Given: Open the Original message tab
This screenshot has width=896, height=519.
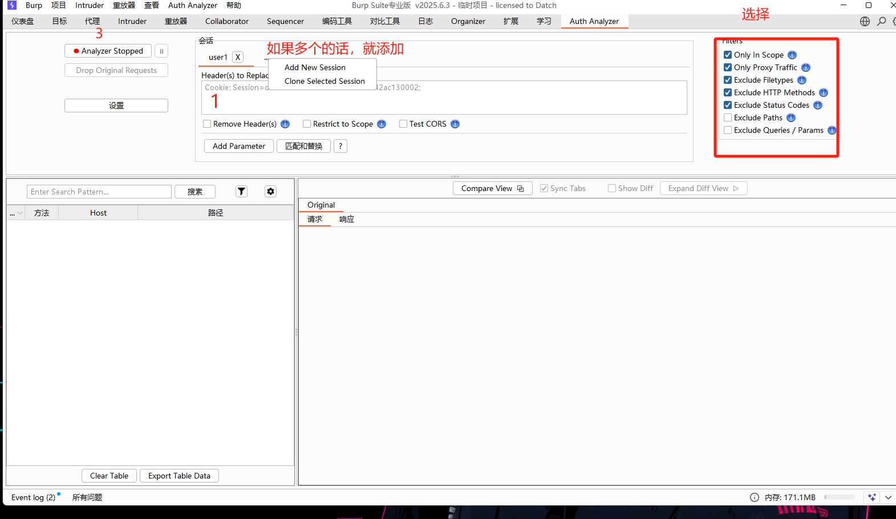Looking at the screenshot, I should (321, 205).
